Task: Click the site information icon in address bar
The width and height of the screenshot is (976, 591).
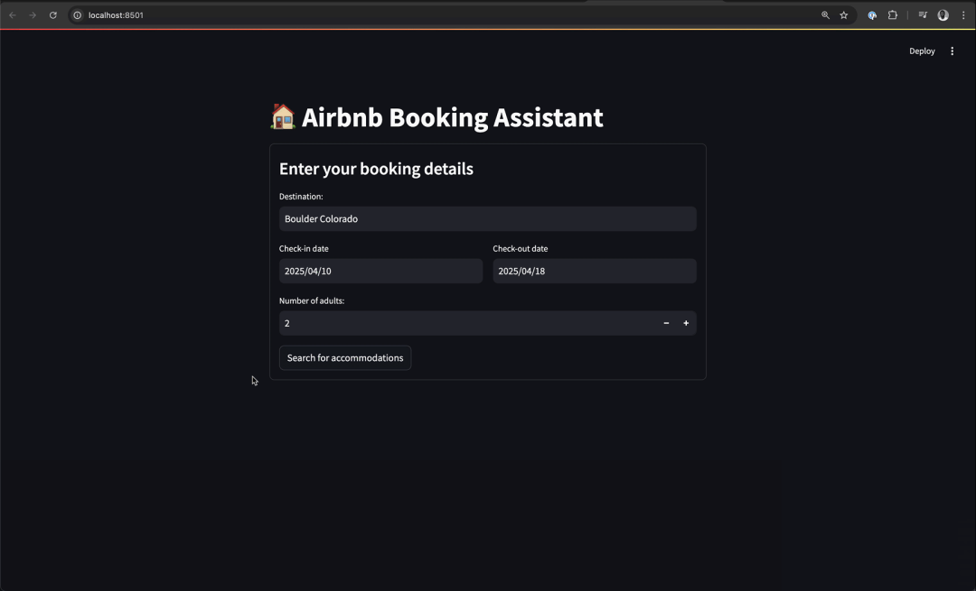Action: pyautogui.click(x=77, y=15)
